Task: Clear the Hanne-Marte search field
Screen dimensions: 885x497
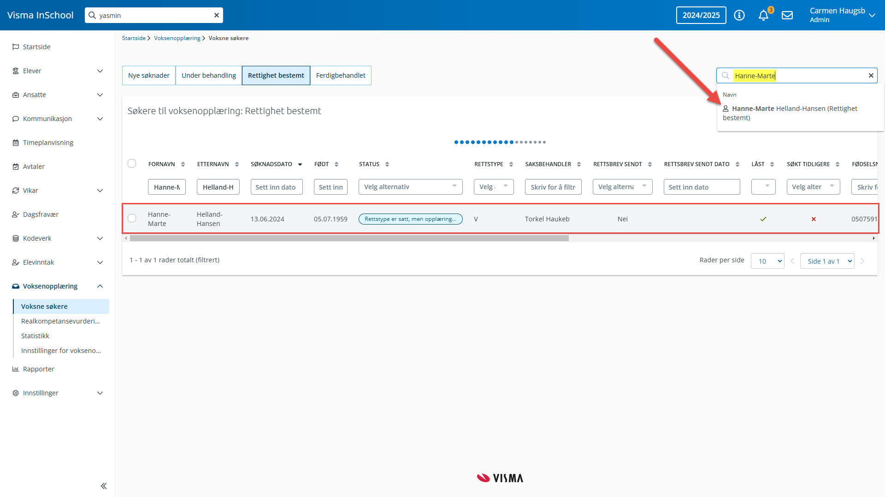Action: [x=871, y=75]
